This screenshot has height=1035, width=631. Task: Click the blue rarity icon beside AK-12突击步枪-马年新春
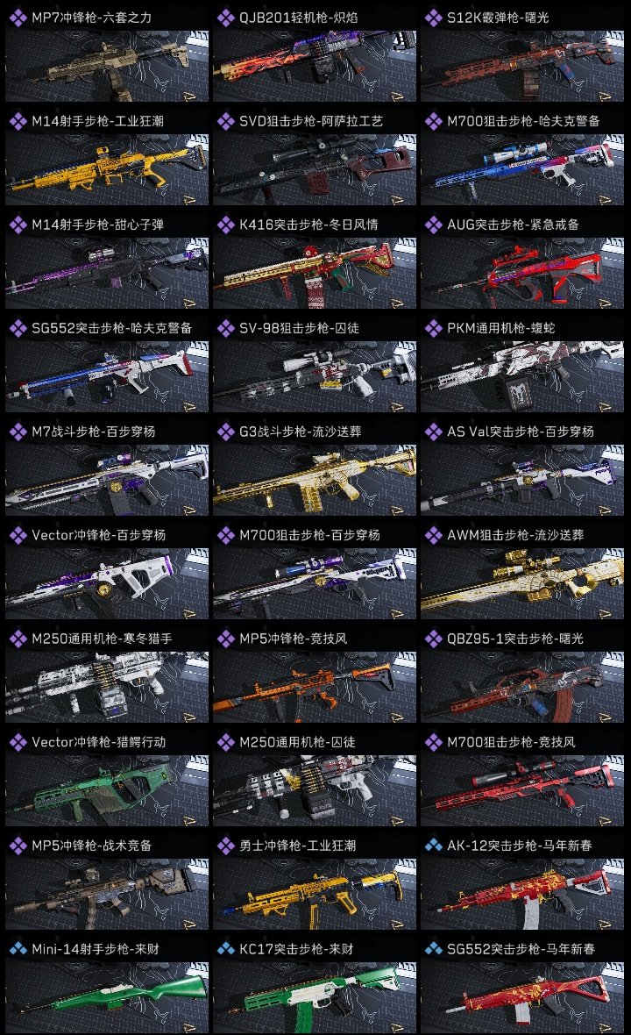click(433, 845)
